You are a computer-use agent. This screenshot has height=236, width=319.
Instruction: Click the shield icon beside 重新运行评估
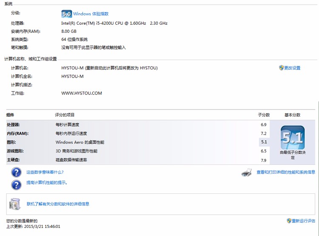coord(289,221)
